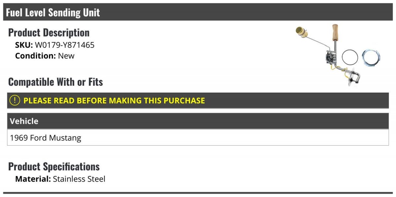Image resolution: width=396 pixels, height=197 pixels.
Task: Click the Product Specifications heading
Action: (x=54, y=166)
